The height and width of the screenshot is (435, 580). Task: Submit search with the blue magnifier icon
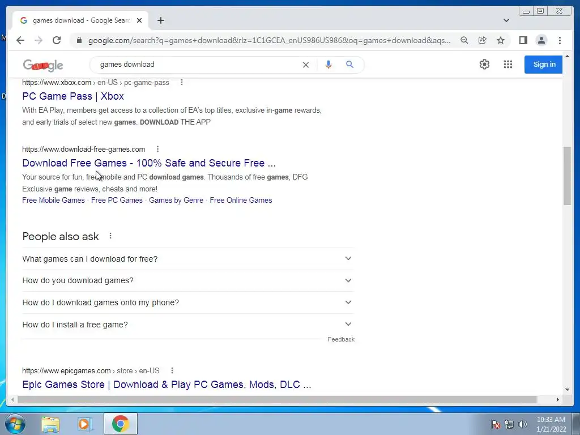pyautogui.click(x=349, y=65)
